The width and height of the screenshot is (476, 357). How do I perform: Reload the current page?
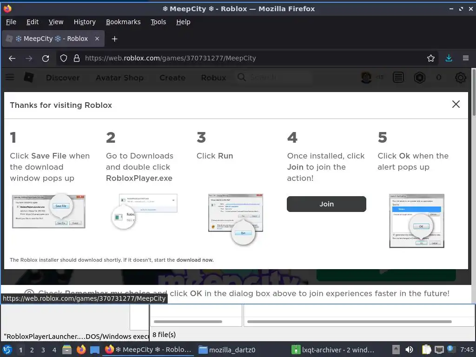pos(46,58)
